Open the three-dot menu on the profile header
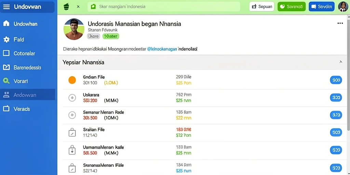 [340, 23]
